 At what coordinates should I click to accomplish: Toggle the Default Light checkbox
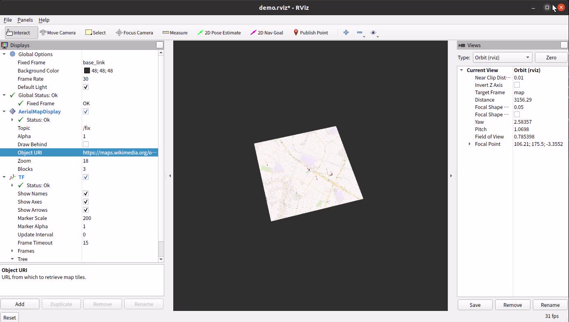[85, 87]
